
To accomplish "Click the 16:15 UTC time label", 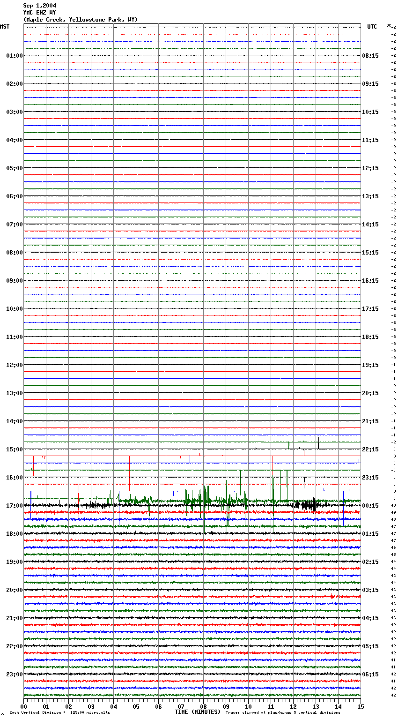I will 370,281.
